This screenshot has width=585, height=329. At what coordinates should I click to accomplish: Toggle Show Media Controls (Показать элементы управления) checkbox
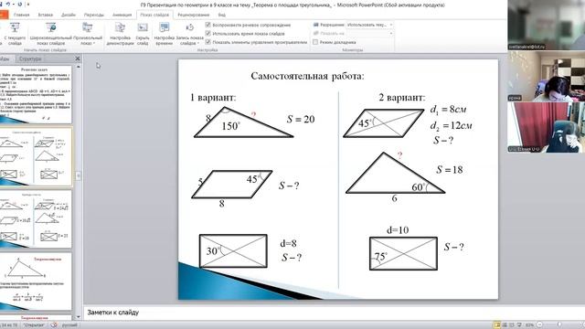208,42
